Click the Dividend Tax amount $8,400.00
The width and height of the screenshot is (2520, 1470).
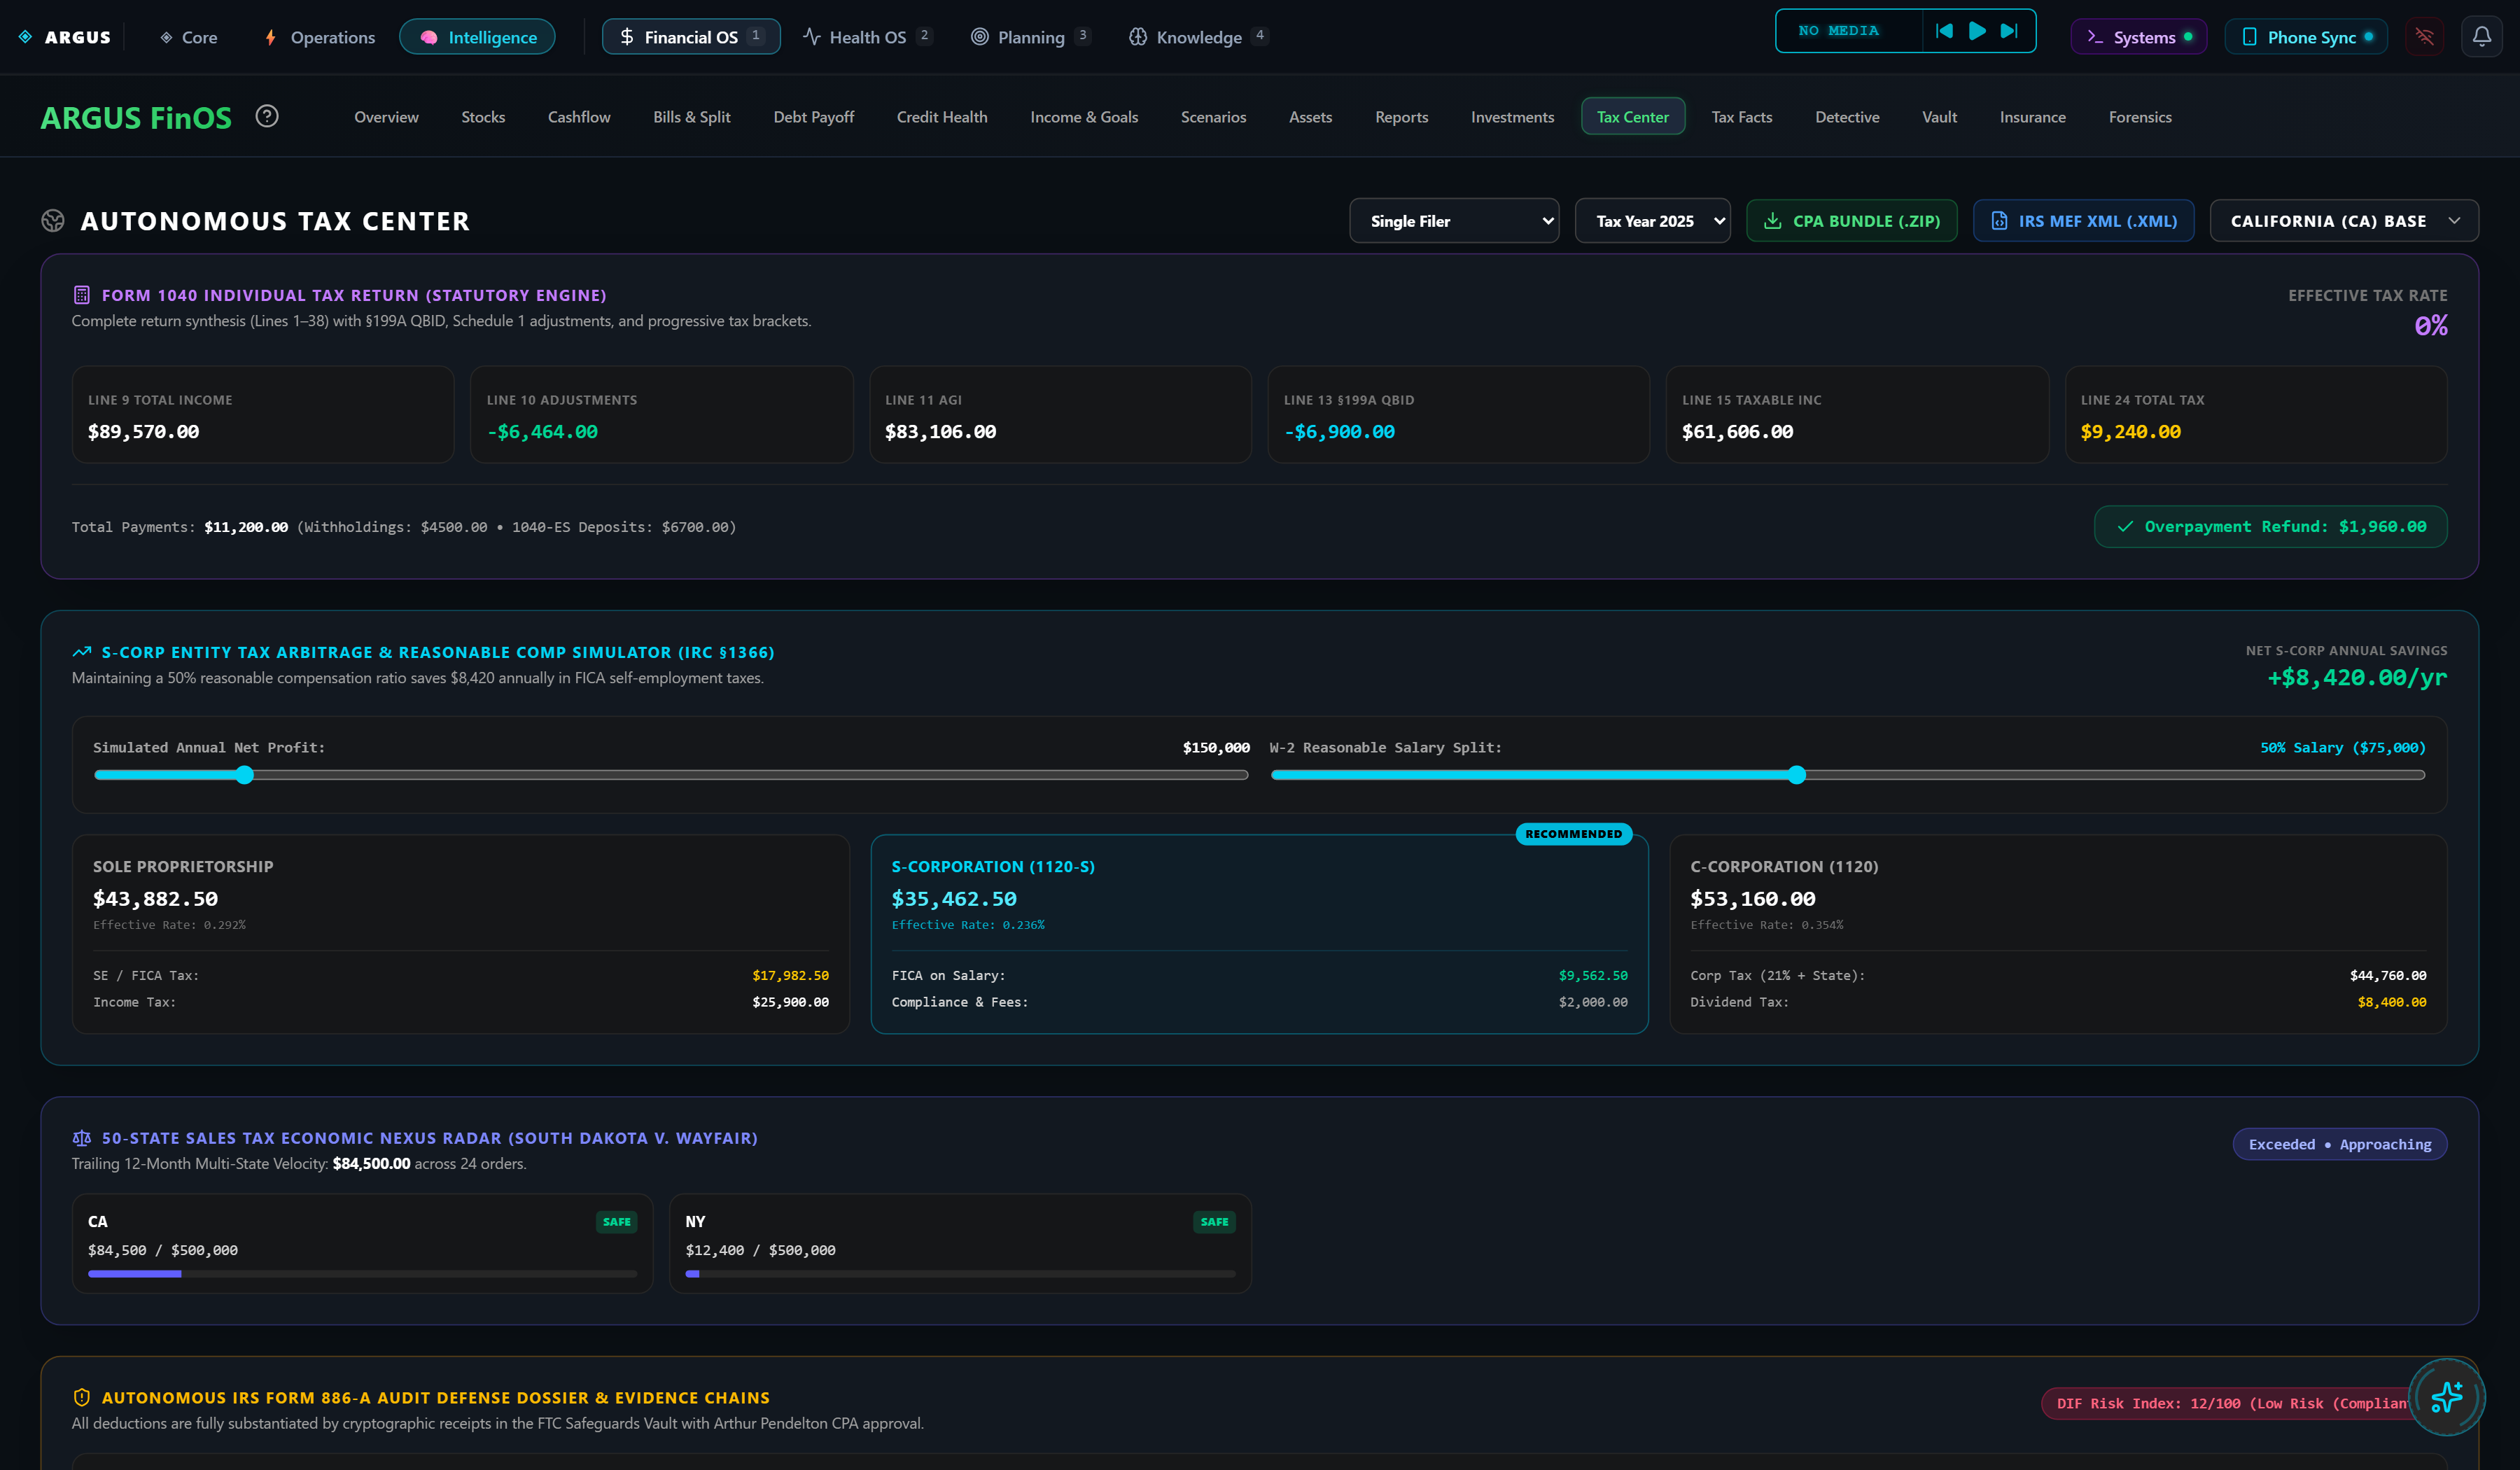click(x=2392, y=1002)
